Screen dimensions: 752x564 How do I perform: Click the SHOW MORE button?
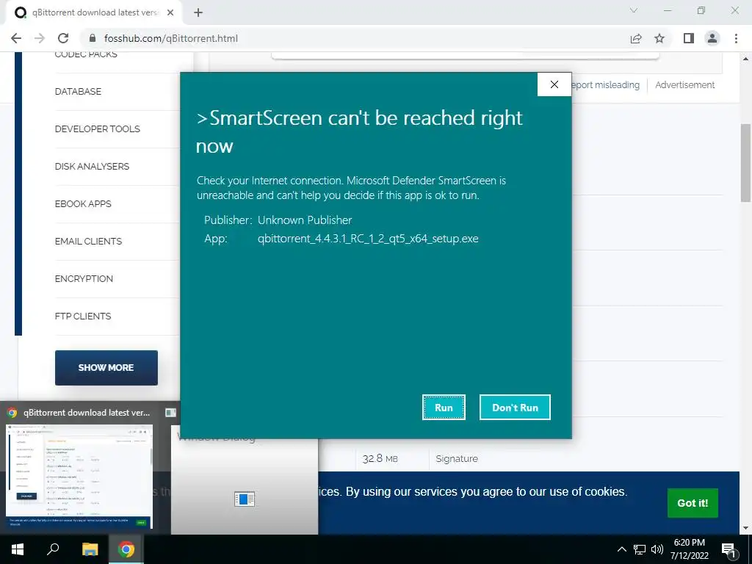106,368
